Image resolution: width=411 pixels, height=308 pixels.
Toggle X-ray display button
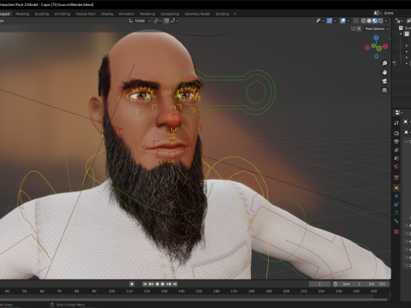point(356,21)
